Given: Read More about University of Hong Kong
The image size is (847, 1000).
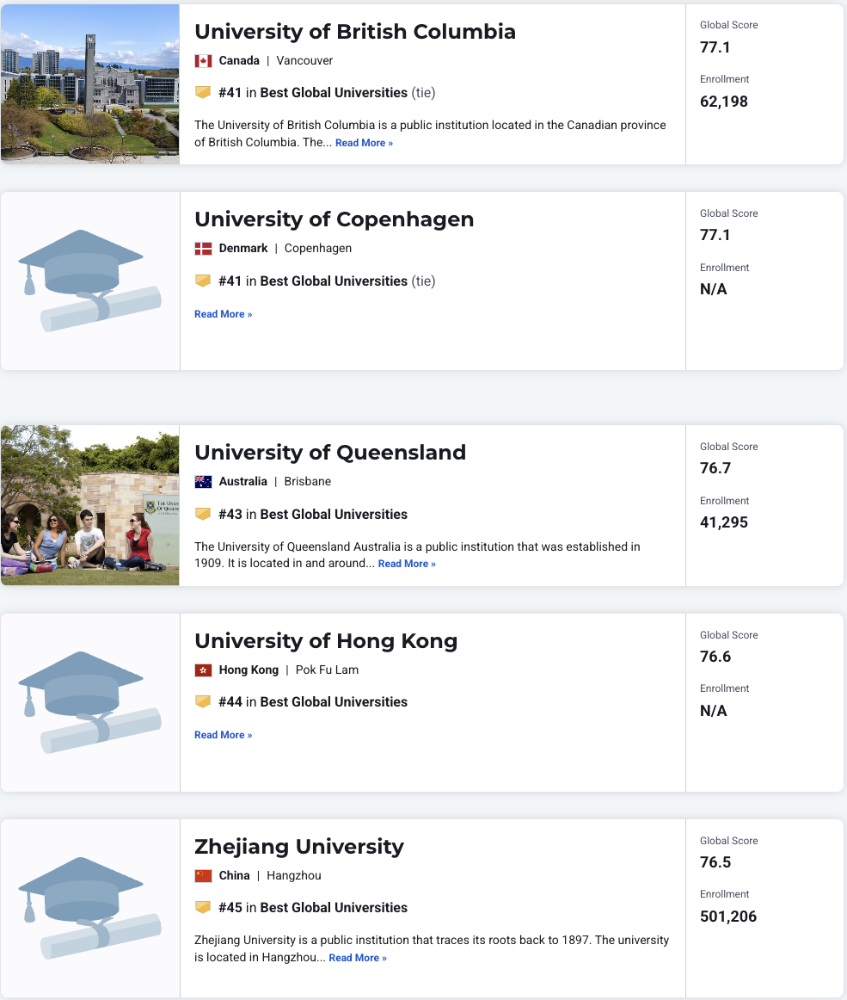Looking at the screenshot, I should coord(223,735).
